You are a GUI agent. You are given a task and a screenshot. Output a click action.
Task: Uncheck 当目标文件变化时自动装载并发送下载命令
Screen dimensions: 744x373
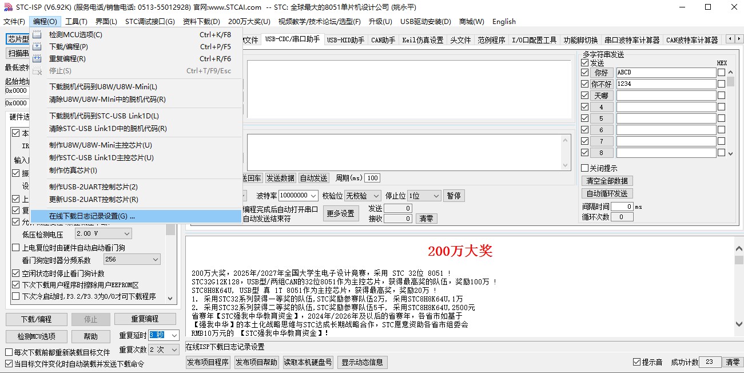click(x=9, y=364)
